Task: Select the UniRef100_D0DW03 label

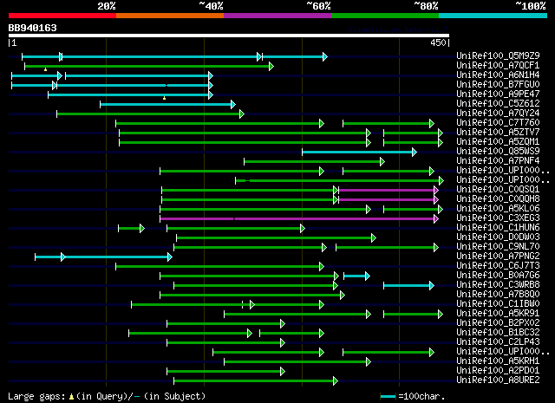Action: (498, 237)
